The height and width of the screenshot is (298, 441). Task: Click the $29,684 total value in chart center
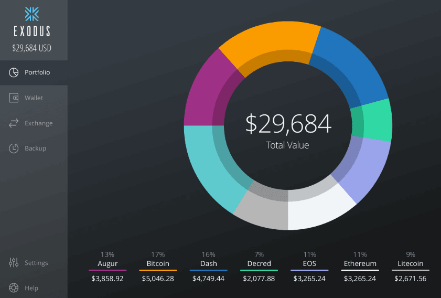click(x=288, y=123)
